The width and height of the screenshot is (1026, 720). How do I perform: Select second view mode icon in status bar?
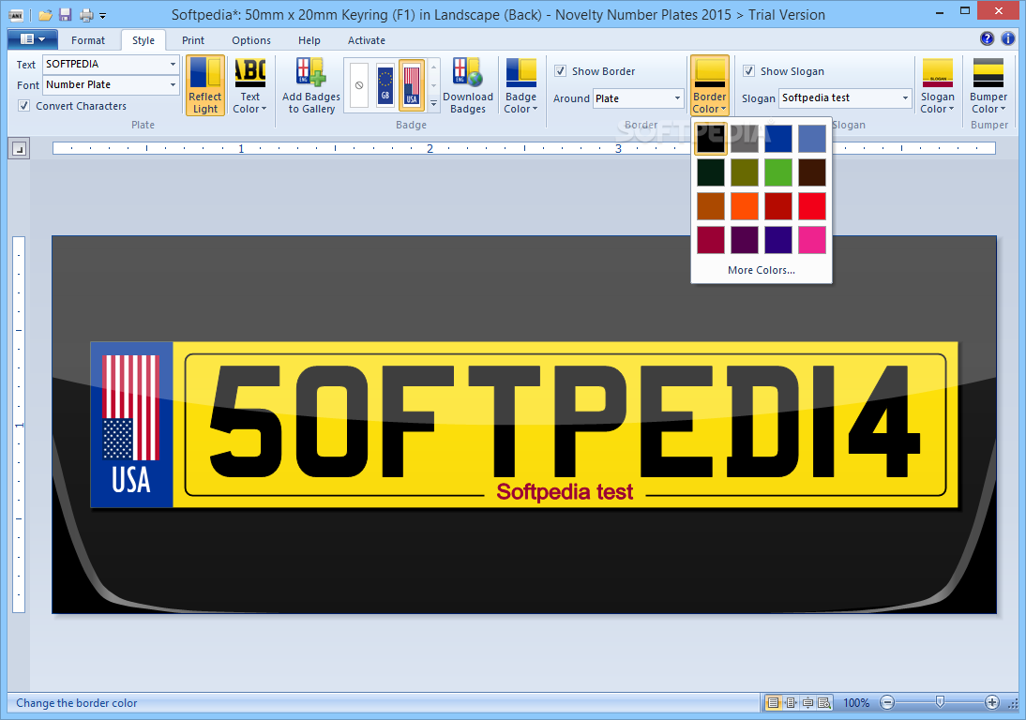point(792,703)
